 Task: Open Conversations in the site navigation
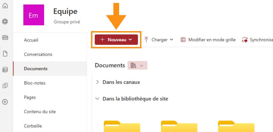[38, 54]
